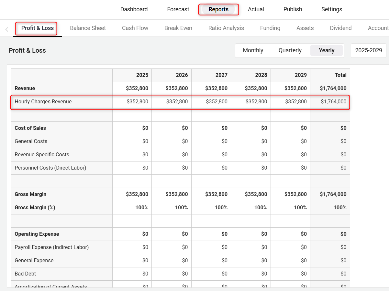Open the Dividend tab
The image size is (389, 291).
click(x=340, y=28)
